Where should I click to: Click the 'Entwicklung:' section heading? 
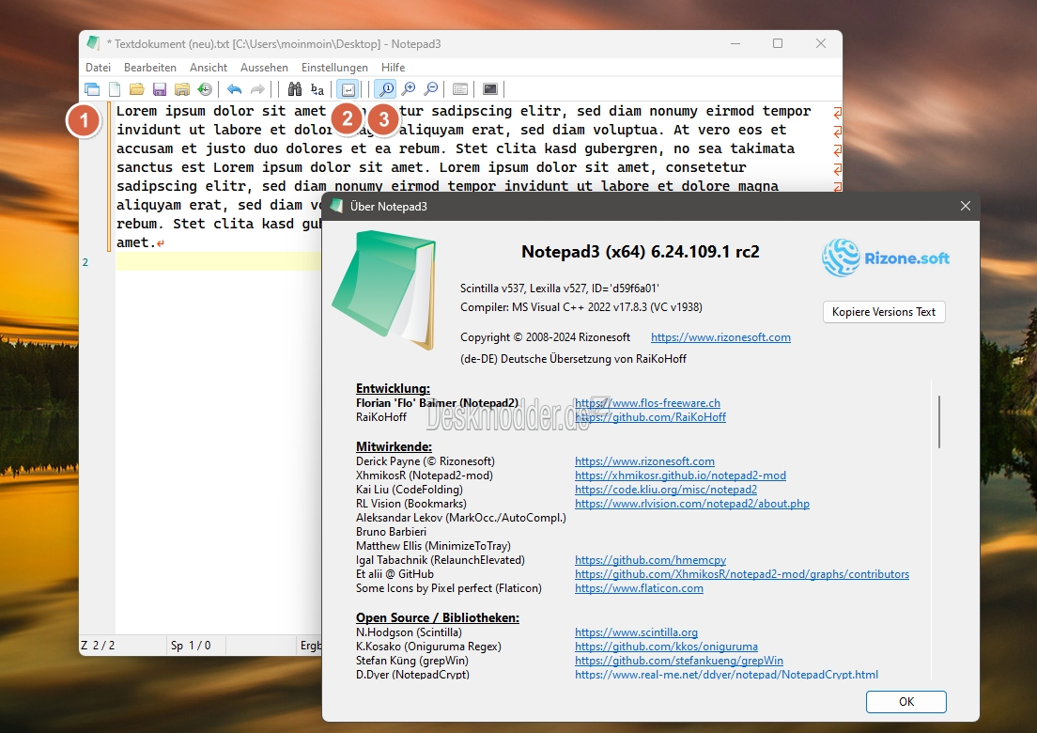click(393, 388)
